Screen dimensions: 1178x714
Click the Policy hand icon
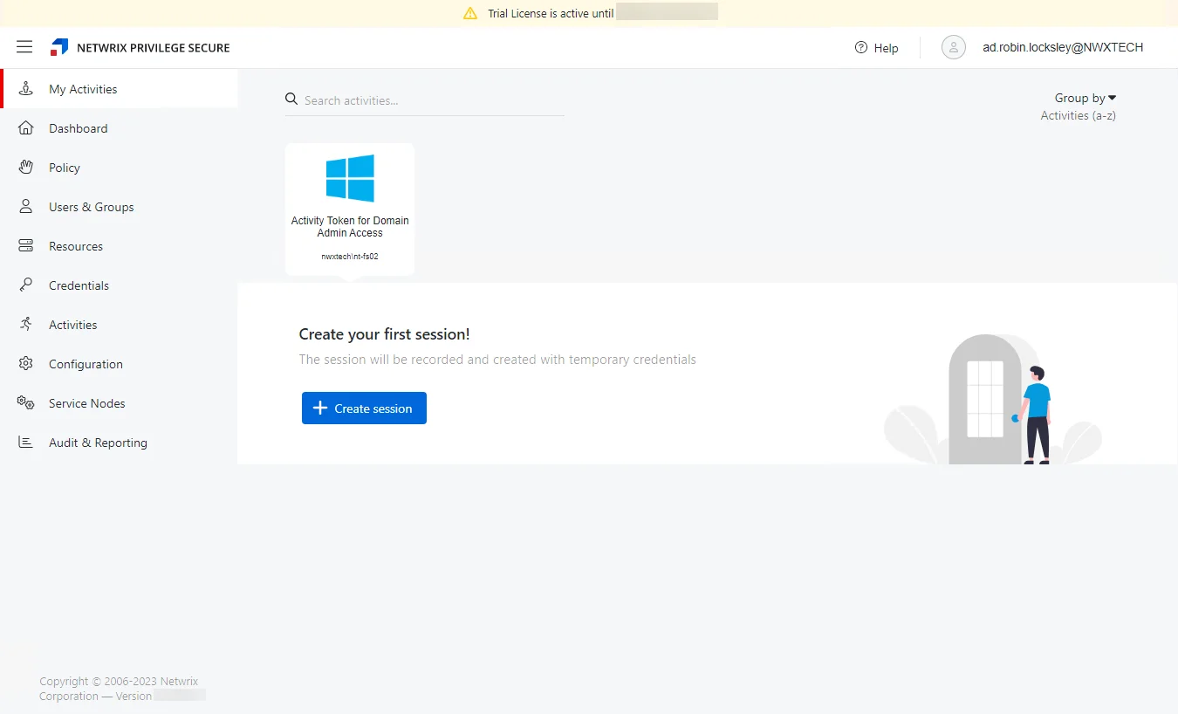[x=26, y=168]
